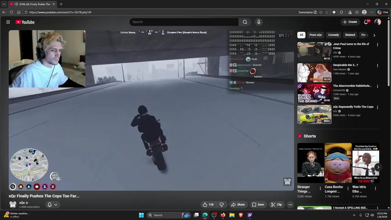The width and height of the screenshot is (391, 220).
Task: Go to the YouTube home logo
Action: (x=25, y=22)
